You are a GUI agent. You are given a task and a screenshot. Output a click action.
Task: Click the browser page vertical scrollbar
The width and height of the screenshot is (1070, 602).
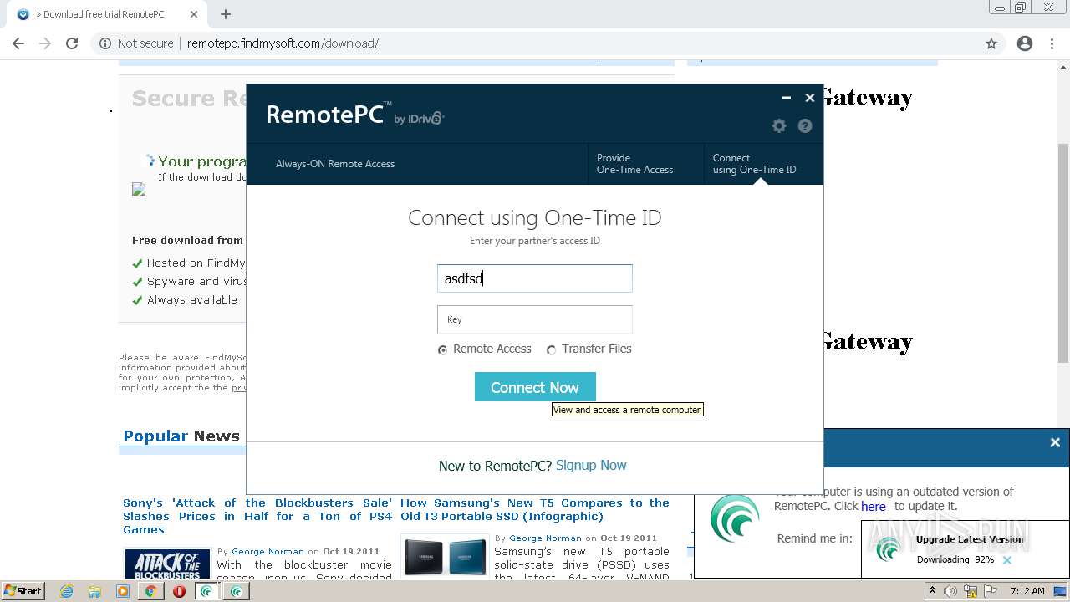pyautogui.click(x=1063, y=253)
